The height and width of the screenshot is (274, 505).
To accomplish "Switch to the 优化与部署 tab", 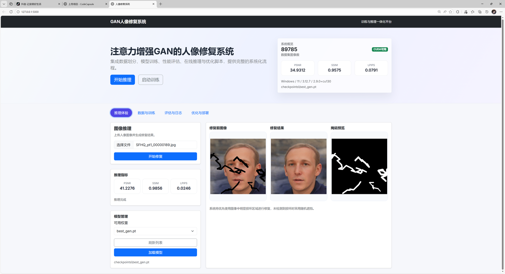I will [x=200, y=113].
